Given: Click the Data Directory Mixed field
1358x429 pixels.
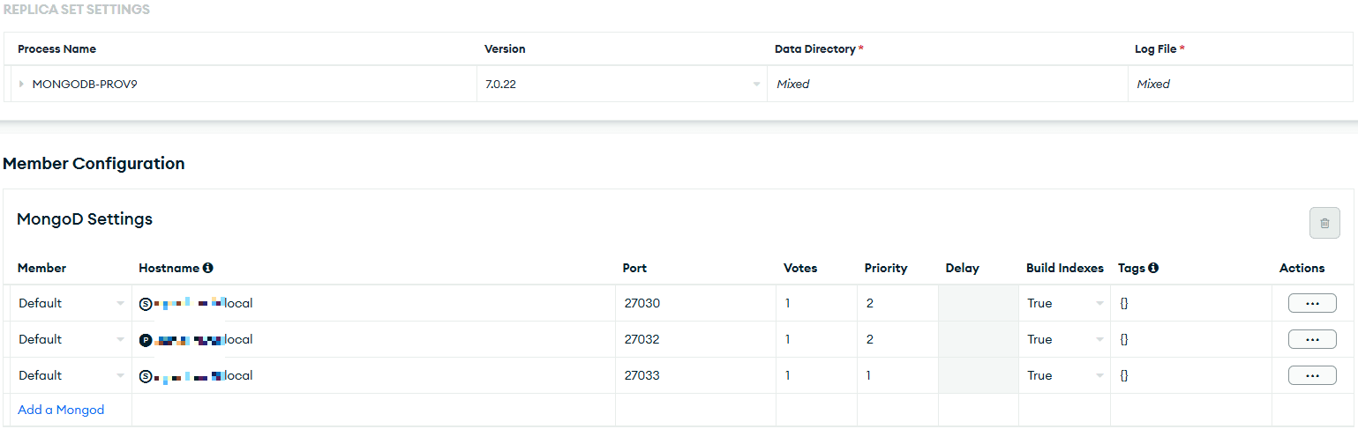Looking at the screenshot, I should (946, 85).
